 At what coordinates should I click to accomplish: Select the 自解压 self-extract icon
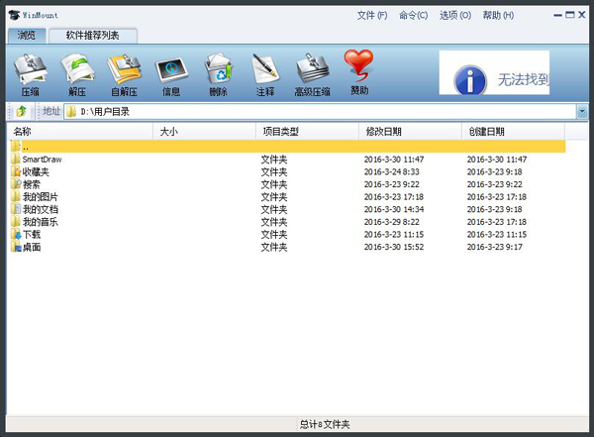click(125, 69)
